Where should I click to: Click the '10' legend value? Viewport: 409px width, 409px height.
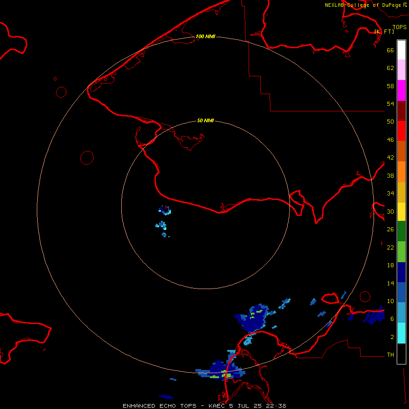[x=390, y=301]
